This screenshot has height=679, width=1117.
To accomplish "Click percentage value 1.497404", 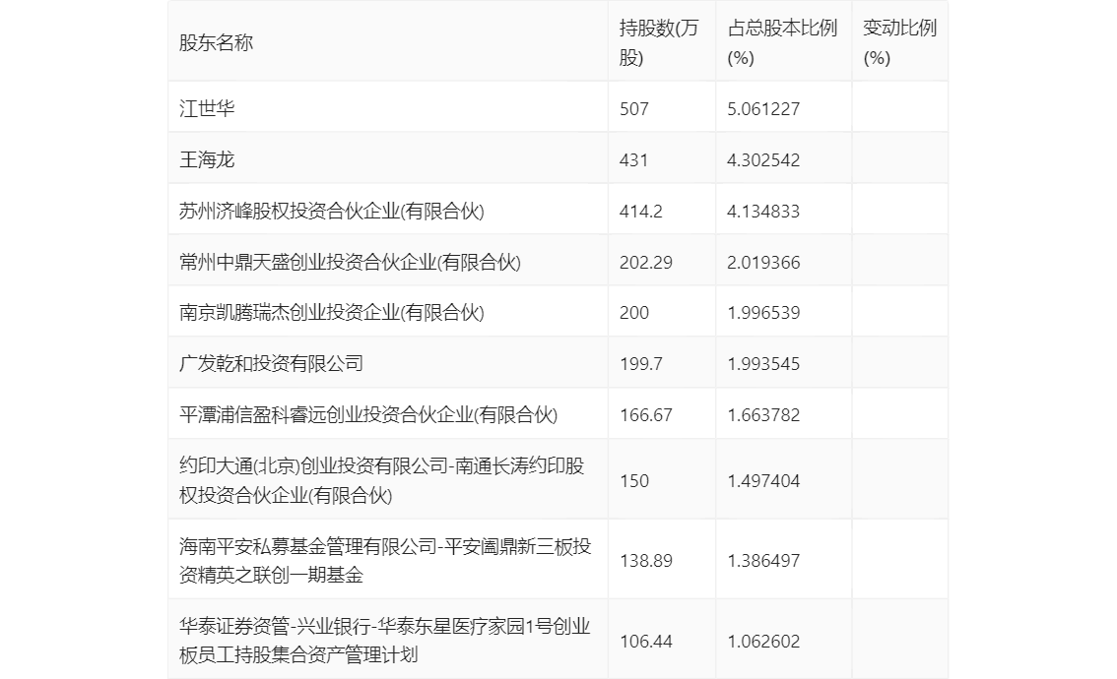I will pyautogui.click(x=763, y=481).
